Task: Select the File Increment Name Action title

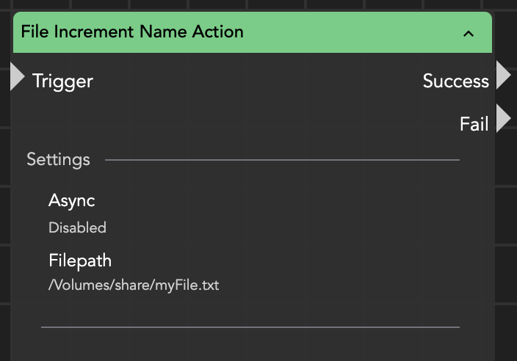Action: [x=132, y=32]
